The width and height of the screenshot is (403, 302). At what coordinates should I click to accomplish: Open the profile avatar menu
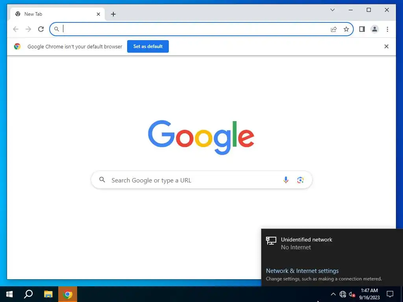click(x=375, y=29)
